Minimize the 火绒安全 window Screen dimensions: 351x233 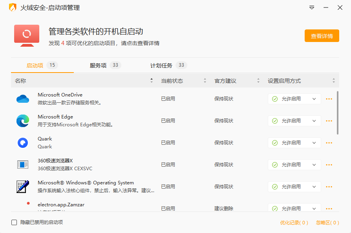[x=326, y=7]
